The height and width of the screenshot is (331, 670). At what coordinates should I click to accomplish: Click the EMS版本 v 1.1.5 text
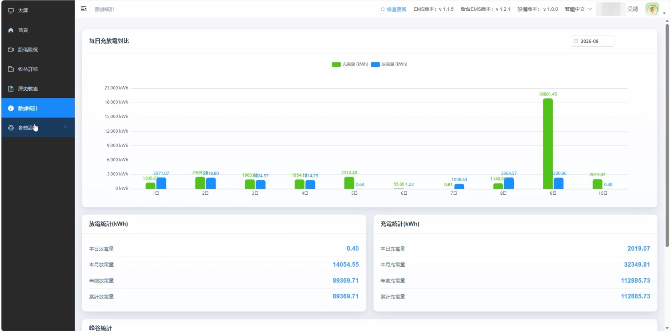(434, 9)
